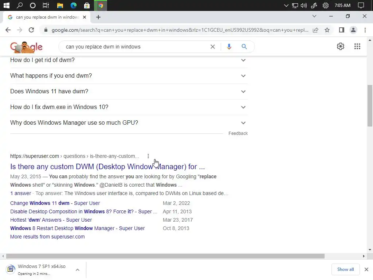Expand 'How do I get rid of dwm?'
This screenshot has width=373, height=280.
pyautogui.click(x=129, y=60)
